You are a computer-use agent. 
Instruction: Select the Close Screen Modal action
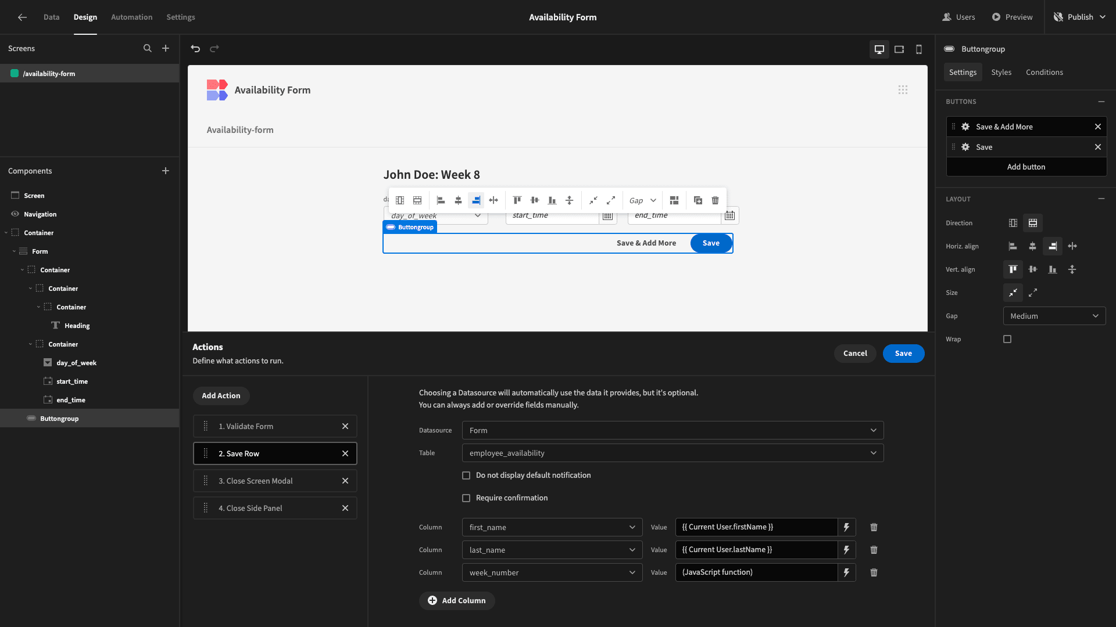(275, 481)
